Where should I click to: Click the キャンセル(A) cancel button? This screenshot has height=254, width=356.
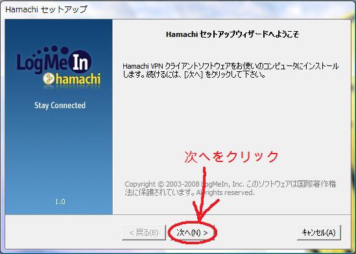point(319,233)
